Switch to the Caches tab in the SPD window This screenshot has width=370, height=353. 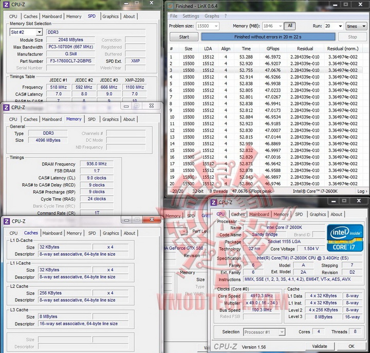[x=30, y=16]
